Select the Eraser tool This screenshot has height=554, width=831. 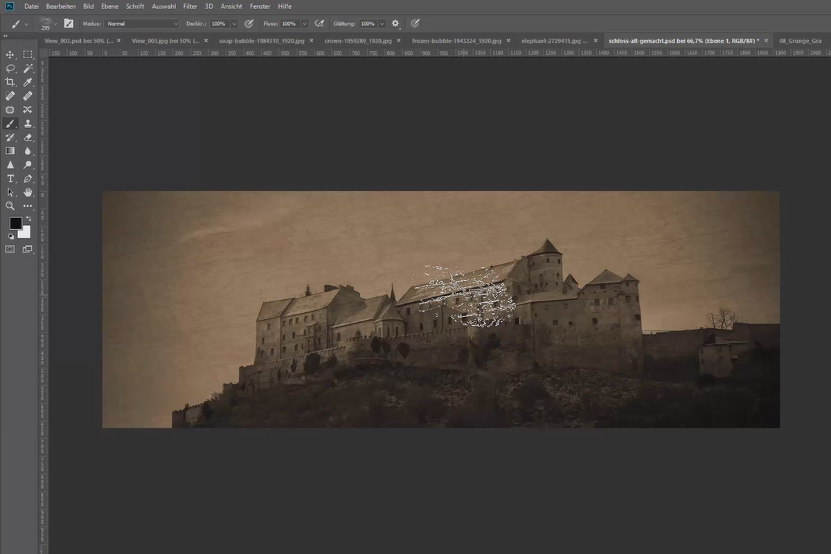click(28, 137)
